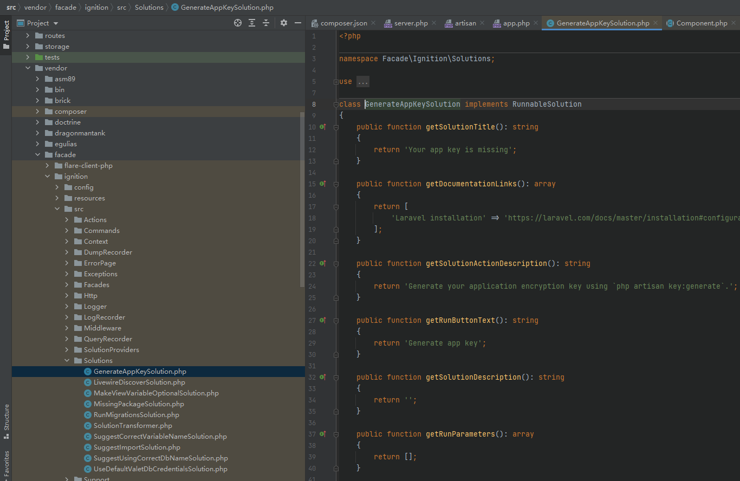Open the Project tool window sidebar button

[6, 35]
